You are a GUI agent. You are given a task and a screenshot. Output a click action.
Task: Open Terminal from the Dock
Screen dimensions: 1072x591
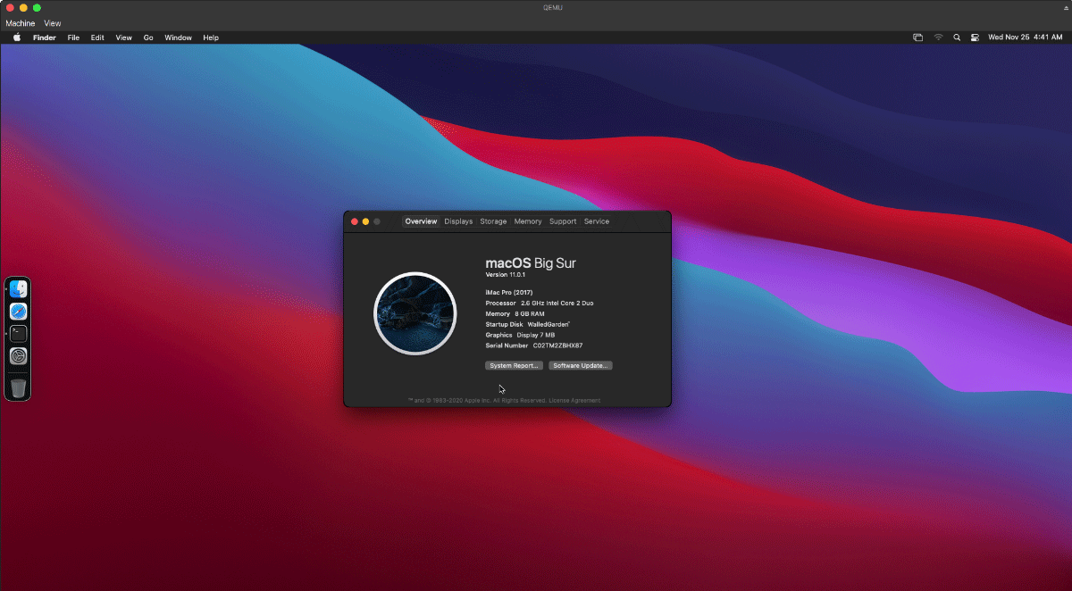18,334
